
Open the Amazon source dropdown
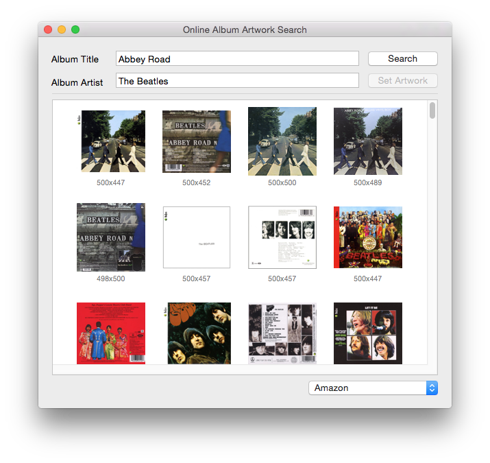[373, 388]
